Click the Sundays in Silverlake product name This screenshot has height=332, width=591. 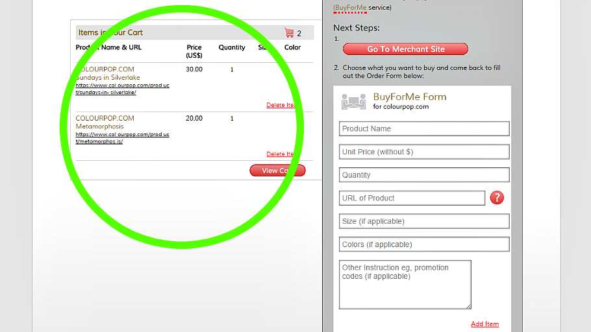point(108,78)
